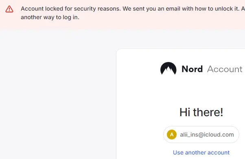Click the letter A inside the avatar

(x=172, y=135)
